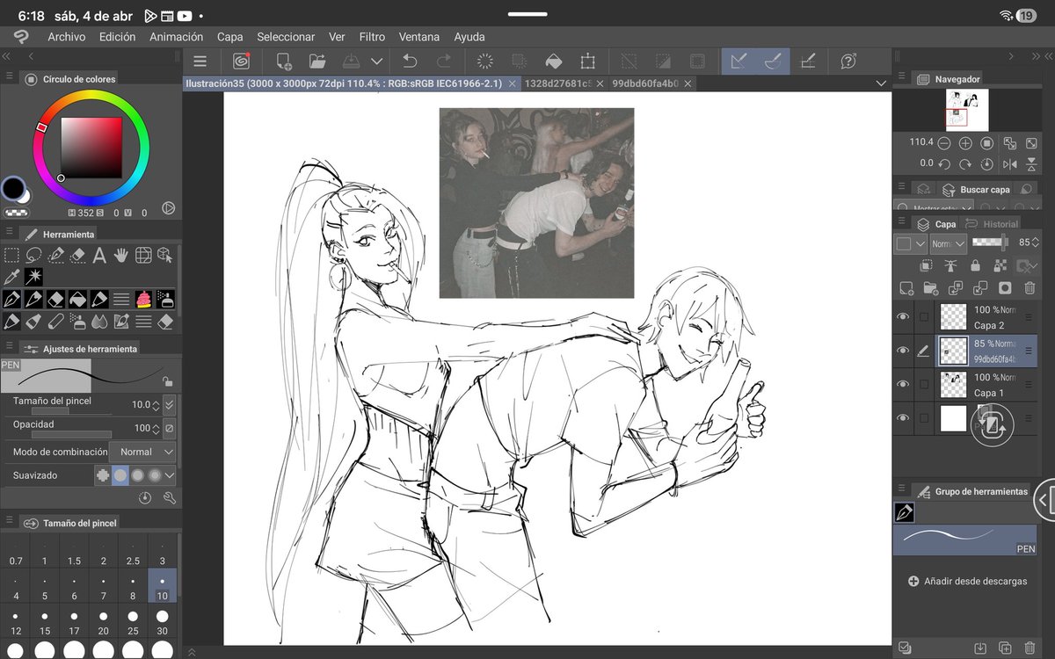Hide Capa 1 layer eye icon
The width and height of the screenshot is (1055, 659).
(903, 384)
